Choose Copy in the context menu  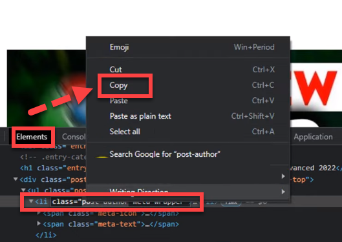(x=188, y=85)
